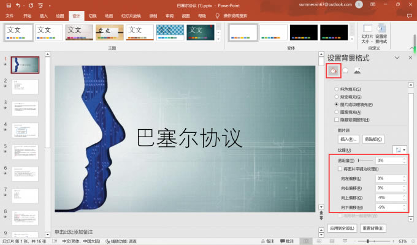The image size is (417, 245).
Task: Select the 纯色填充 radio option
Action: [x=337, y=89]
